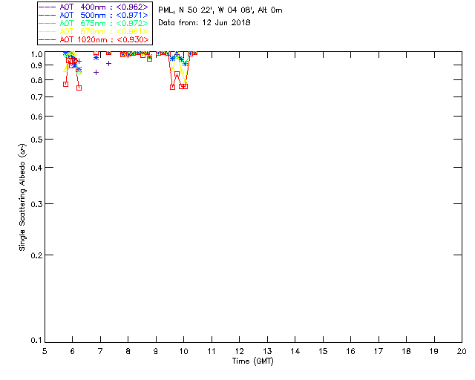Screen dimensions: 475x380
Task: Click the 'Data from: 12 Jun 2018' text
Action: (204, 23)
